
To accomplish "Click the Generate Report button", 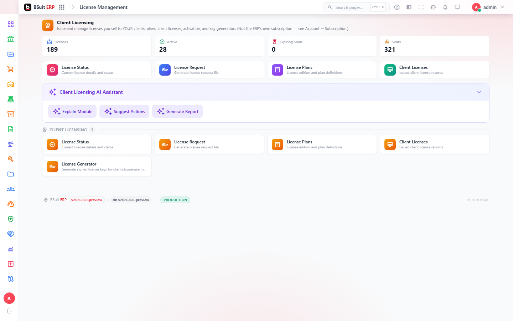I will tap(177, 111).
